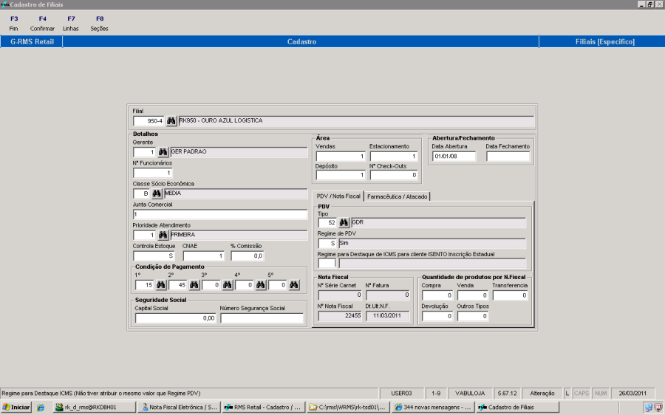Screen dimensions: 665x415
Task: Click the Capital Social amount field
Action: (x=175, y=318)
